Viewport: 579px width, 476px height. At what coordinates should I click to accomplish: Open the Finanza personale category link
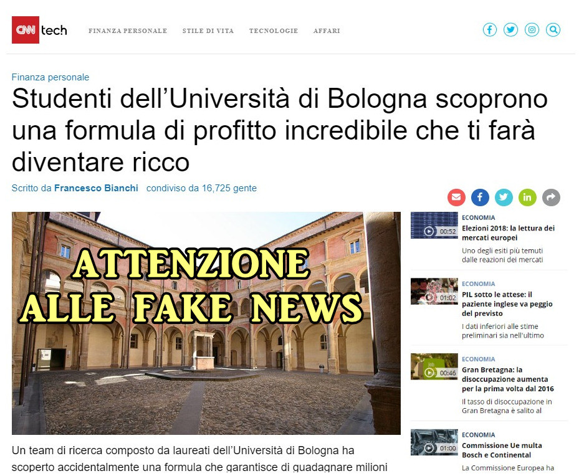50,77
